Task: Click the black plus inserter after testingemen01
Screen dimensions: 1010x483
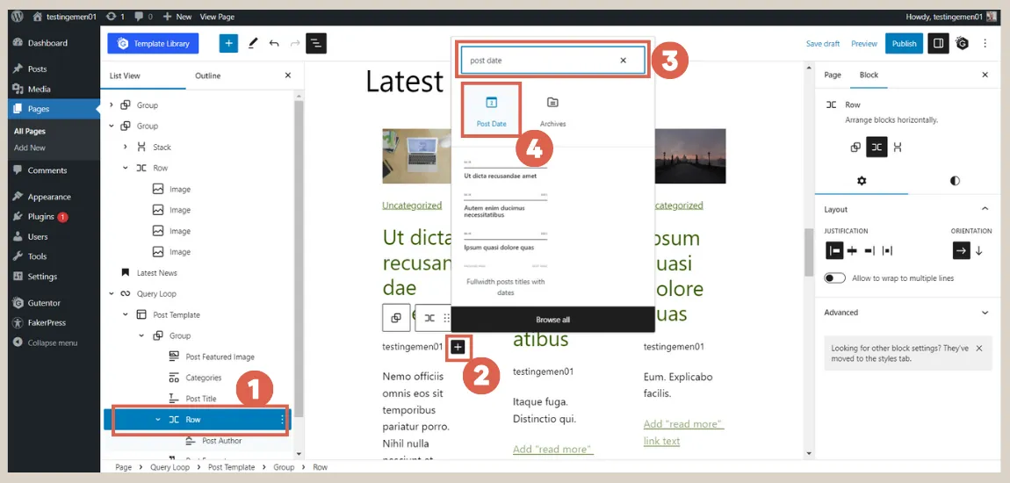Action: tap(458, 347)
